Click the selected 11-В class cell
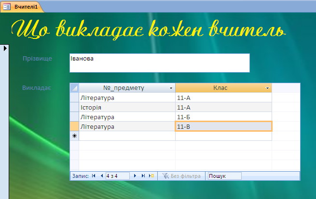316x199 pixels. pos(223,126)
